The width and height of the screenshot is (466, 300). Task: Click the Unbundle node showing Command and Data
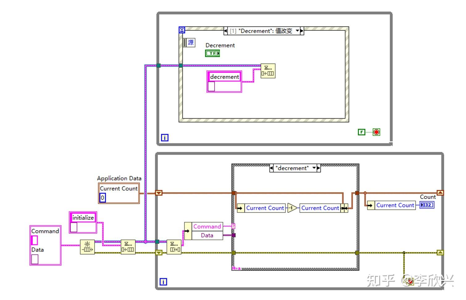(204, 231)
